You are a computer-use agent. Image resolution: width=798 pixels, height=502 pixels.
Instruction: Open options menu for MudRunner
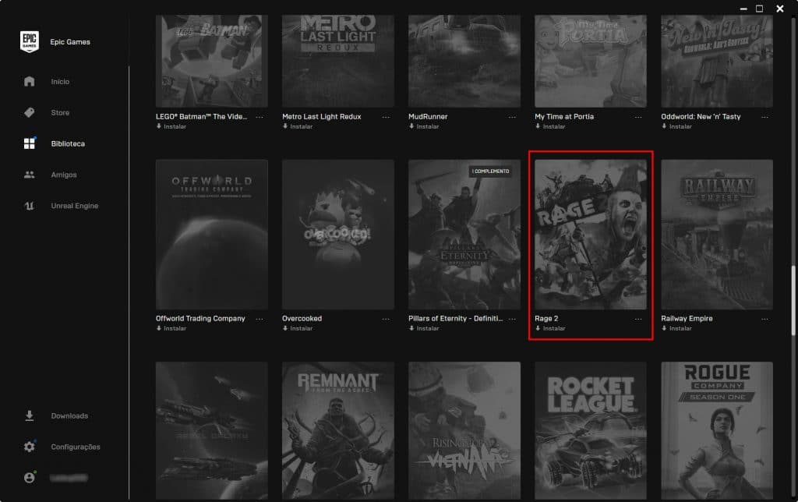coord(512,117)
